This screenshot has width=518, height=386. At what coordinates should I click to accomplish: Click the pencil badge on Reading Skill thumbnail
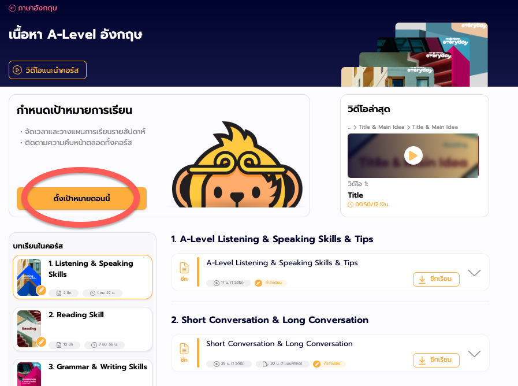41,342
